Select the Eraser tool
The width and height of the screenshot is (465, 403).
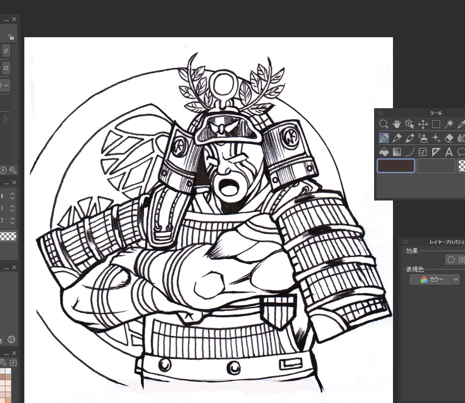tap(449, 138)
